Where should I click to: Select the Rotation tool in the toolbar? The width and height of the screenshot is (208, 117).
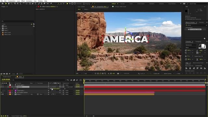click(24, 4)
